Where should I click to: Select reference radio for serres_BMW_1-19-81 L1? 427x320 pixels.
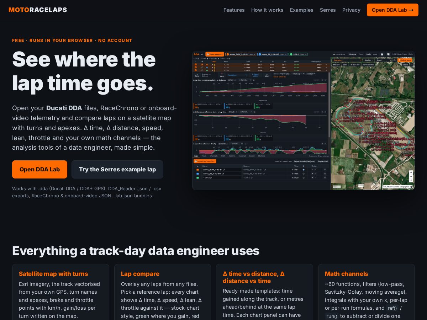pos(304,170)
